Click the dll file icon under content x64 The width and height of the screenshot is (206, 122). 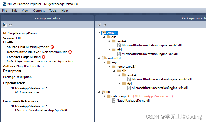[x=119, y=54]
